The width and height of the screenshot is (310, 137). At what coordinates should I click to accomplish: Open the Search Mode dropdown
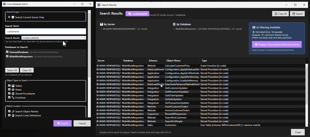[54, 38]
